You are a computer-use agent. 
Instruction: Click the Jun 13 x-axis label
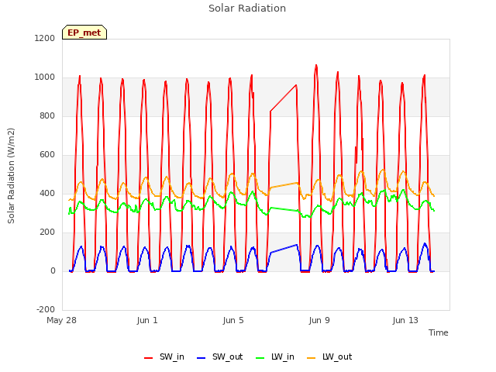(x=405, y=320)
